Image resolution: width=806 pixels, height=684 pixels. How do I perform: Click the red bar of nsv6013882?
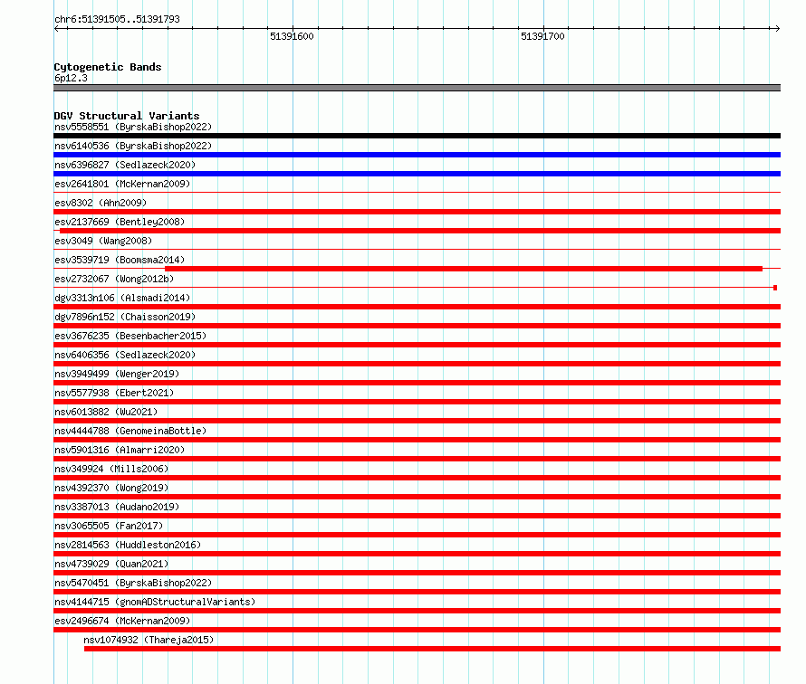(417, 421)
